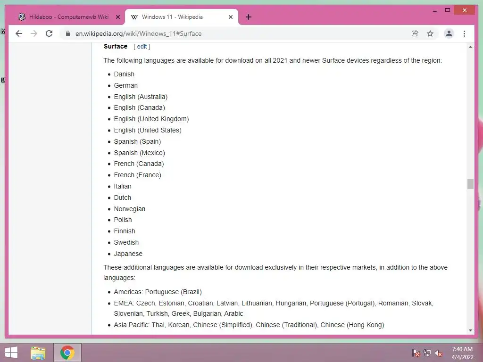Open Chrome three-dot menu
Viewport: 483px width, 362px height.
(464, 33)
